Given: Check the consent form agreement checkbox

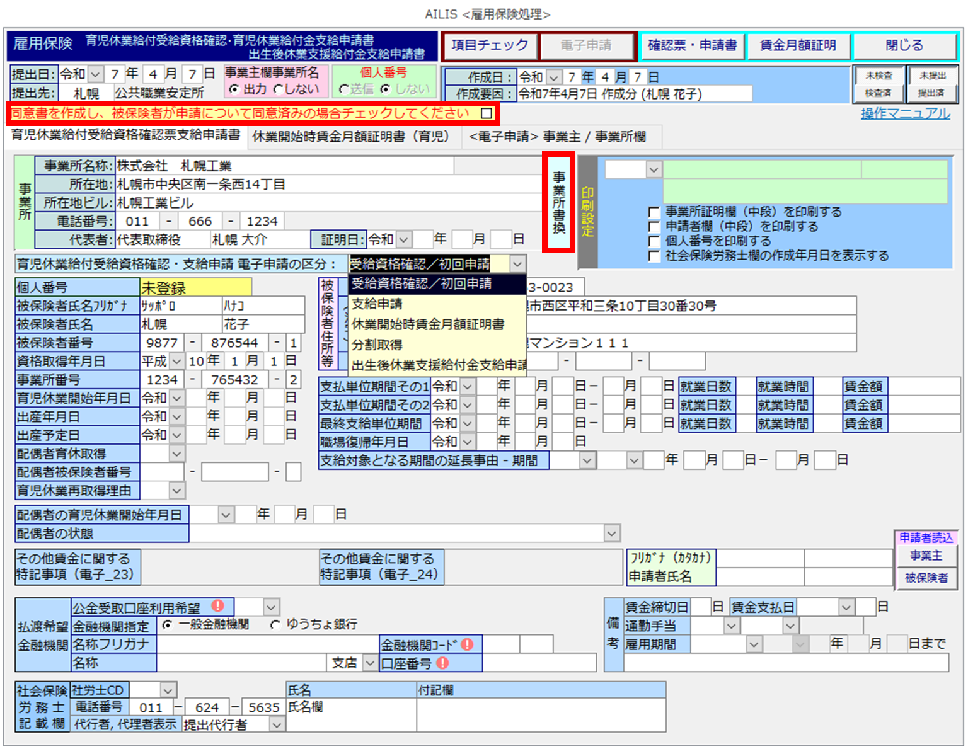Looking at the screenshot, I should (x=487, y=113).
